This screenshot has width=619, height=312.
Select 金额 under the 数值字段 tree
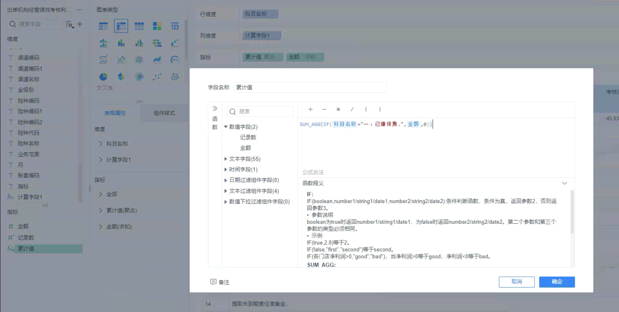(x=245, y=148)
